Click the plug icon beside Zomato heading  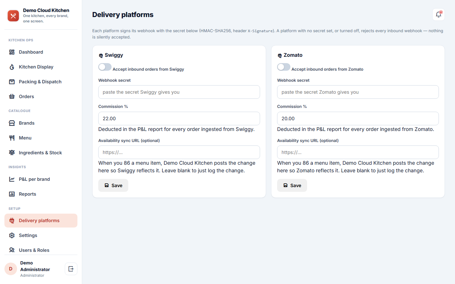tap(280, 56)
